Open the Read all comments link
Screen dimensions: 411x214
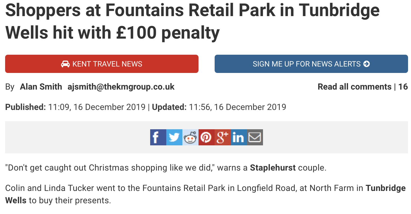tap(354, 87)
